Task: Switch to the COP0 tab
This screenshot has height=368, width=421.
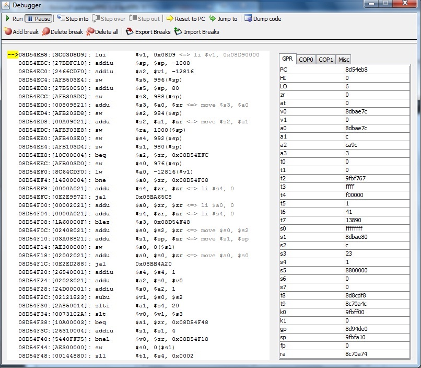Action: point(306,60)
